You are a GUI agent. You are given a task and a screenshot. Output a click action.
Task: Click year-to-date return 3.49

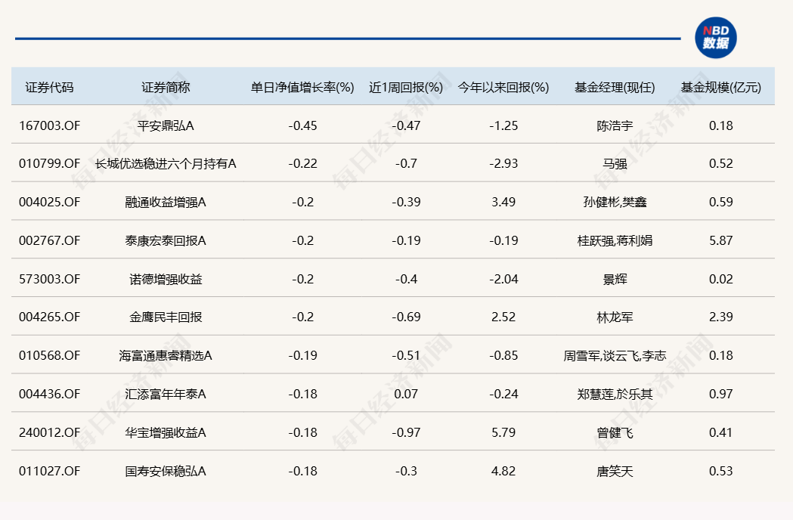click(503, 202)
